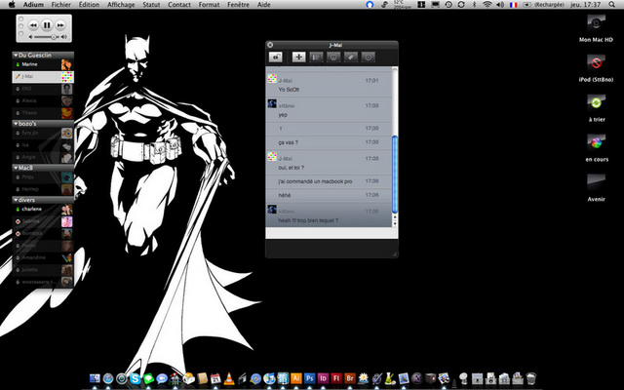The image size is (624, 390).
Task: Open Adobe Bridge from the dock
Action: (x=350, y=378)
